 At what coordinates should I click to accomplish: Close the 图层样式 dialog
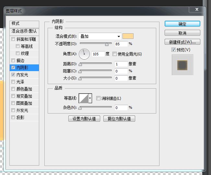click(197, 9)
